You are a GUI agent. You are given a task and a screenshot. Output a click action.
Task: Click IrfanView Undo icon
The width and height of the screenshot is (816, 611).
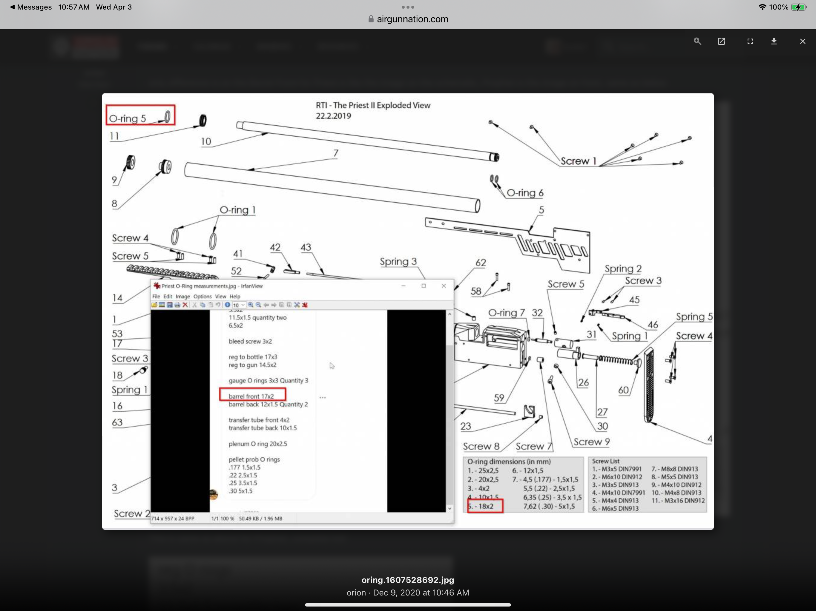[218, 305]
